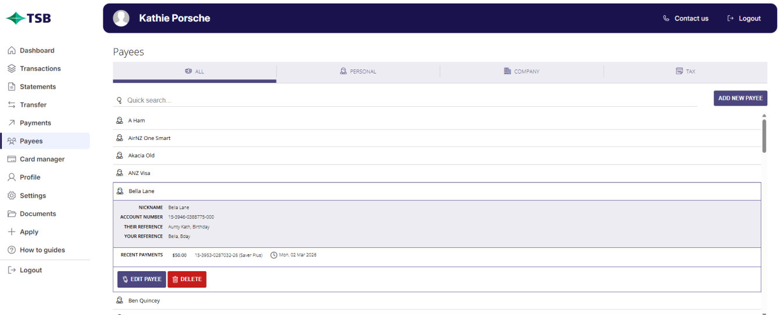Open the Documents page
This screenshot has width=780, height=315.
tap(46, 214)
